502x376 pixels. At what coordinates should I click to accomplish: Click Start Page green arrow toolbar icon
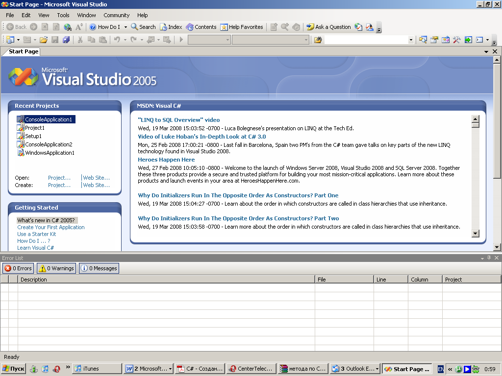(468, 40)
